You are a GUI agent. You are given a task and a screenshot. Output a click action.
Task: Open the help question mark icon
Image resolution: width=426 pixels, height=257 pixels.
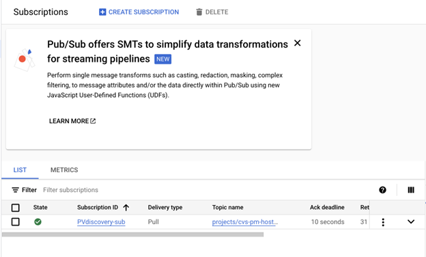point(382,190)
